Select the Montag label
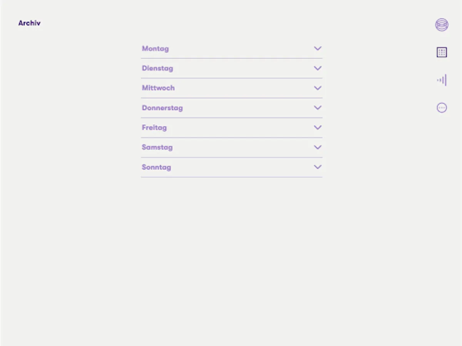This screenshot has height=346, width=462. point(155,48)
